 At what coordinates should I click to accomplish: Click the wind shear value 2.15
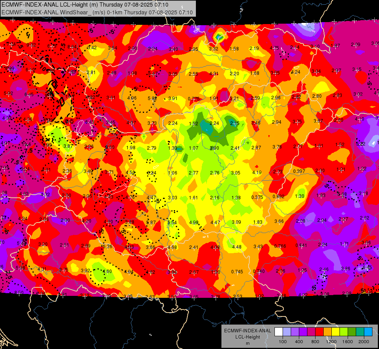point(235,124)
